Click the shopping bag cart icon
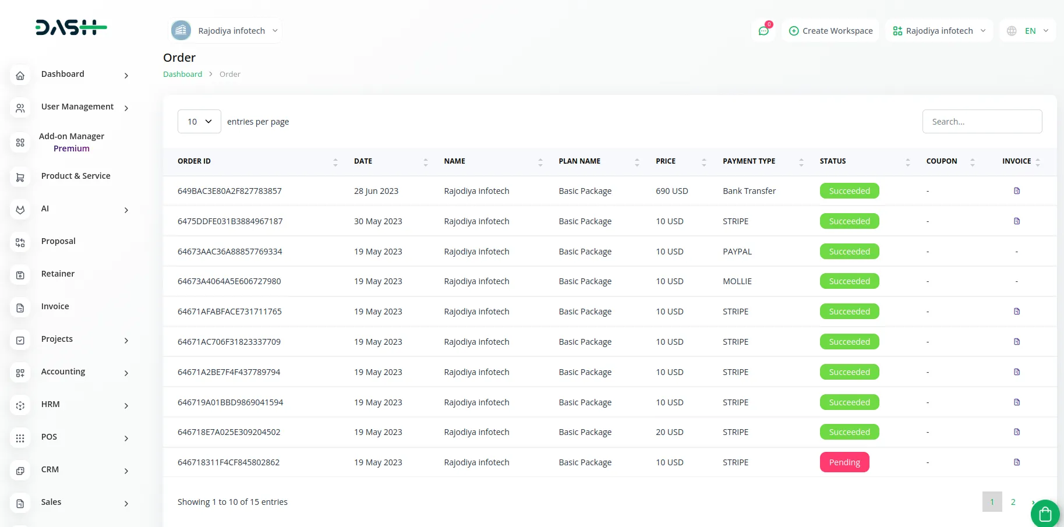This screenshot has height=527, width=1064. point(1045,514)
